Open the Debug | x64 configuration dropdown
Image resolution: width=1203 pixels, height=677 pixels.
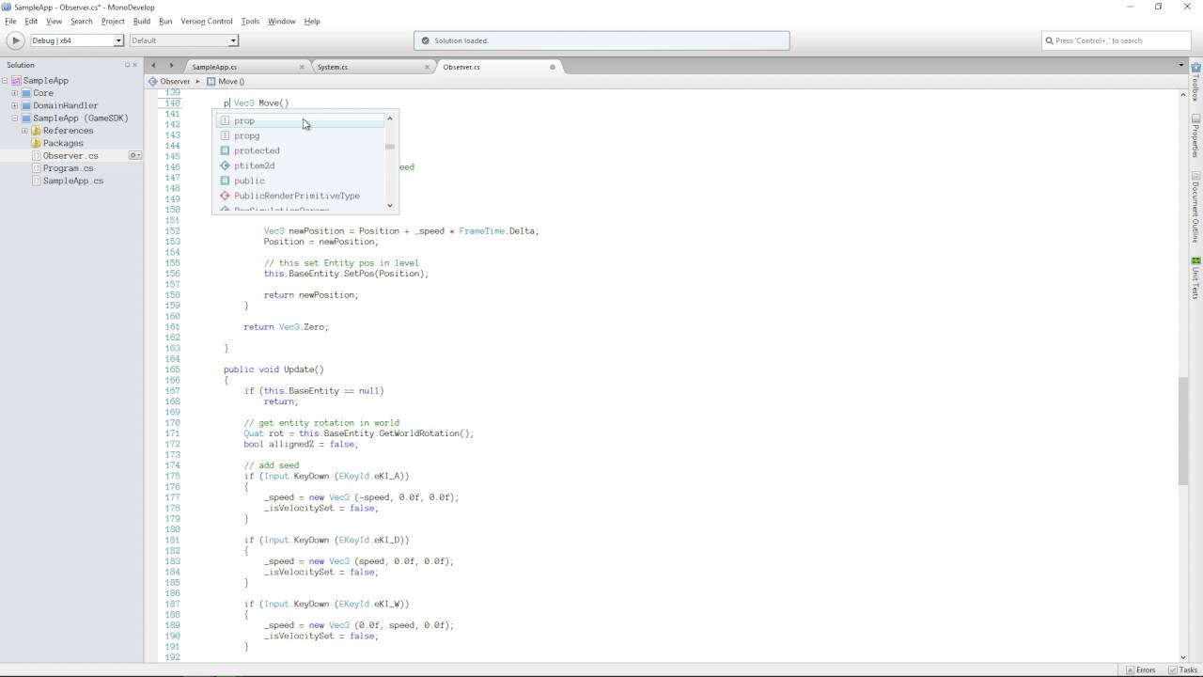click(x=77, y=40)
